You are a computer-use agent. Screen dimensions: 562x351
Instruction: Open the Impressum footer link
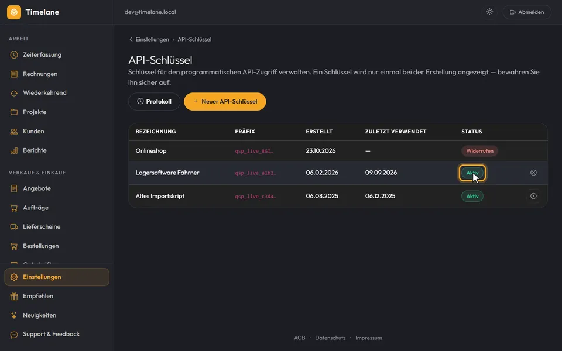(369, 338)
